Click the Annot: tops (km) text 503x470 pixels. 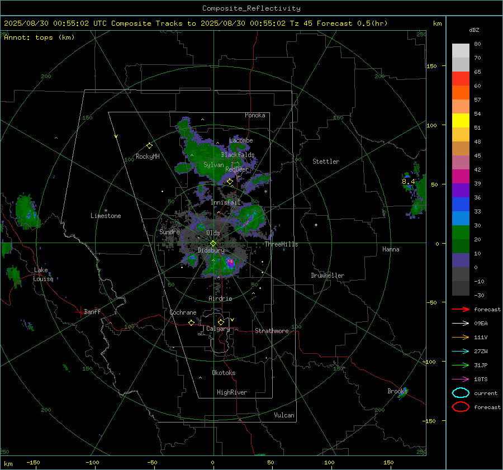pos(39,37)
